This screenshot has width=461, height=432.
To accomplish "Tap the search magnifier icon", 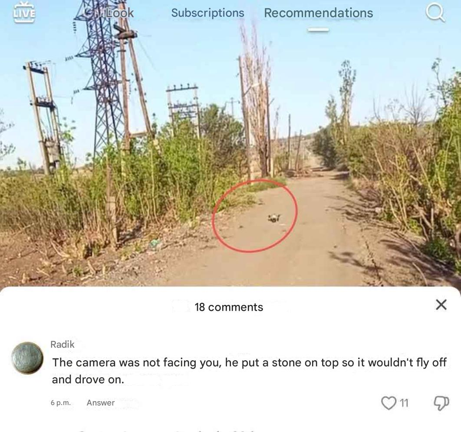I will pyautogui.click(x=435, y=13).
